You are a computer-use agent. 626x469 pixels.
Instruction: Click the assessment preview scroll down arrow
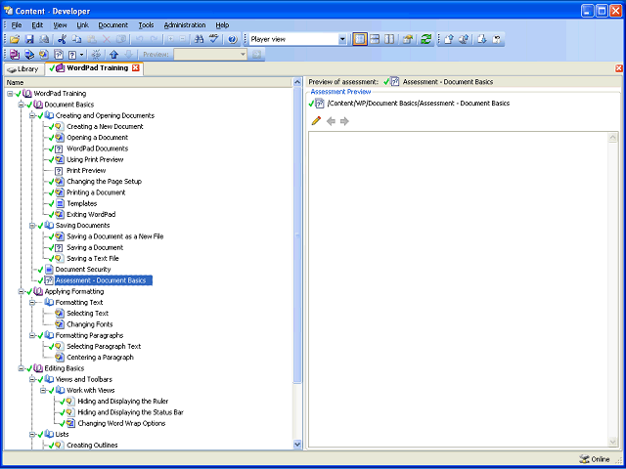tap(613, 441)
